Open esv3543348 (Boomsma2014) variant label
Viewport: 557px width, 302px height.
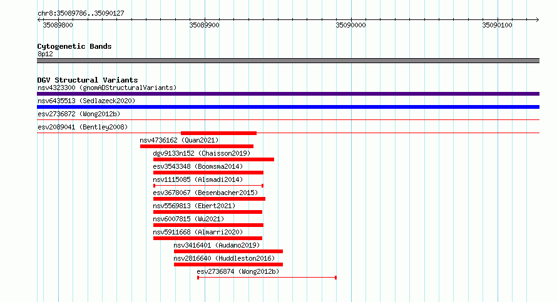click(x=198, y=166)
